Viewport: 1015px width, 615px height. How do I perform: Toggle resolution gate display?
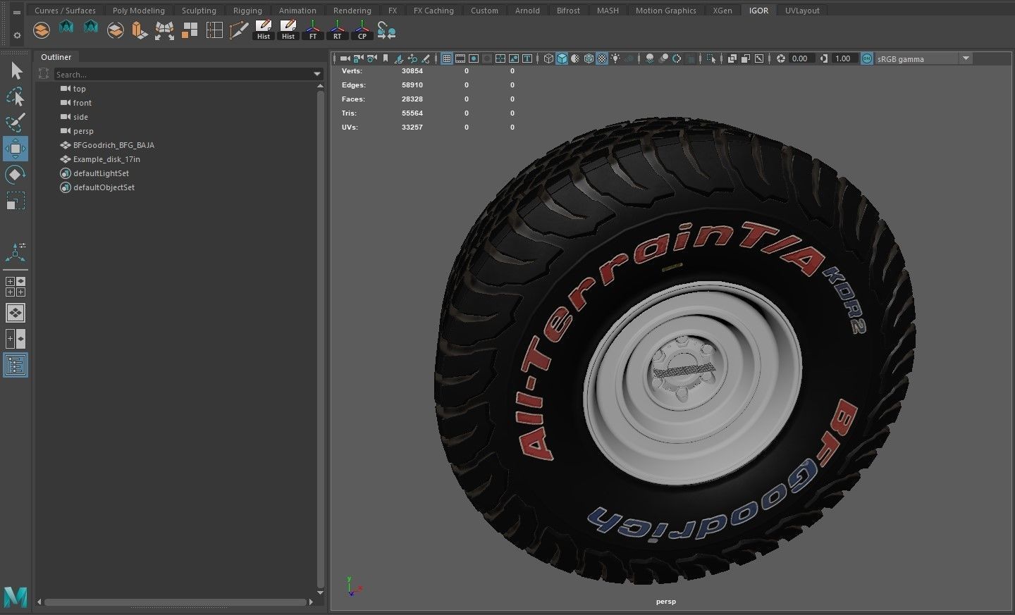coord(473,58)
